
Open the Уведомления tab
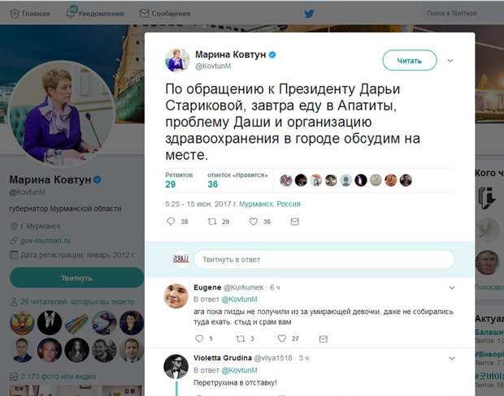[95, 13]
